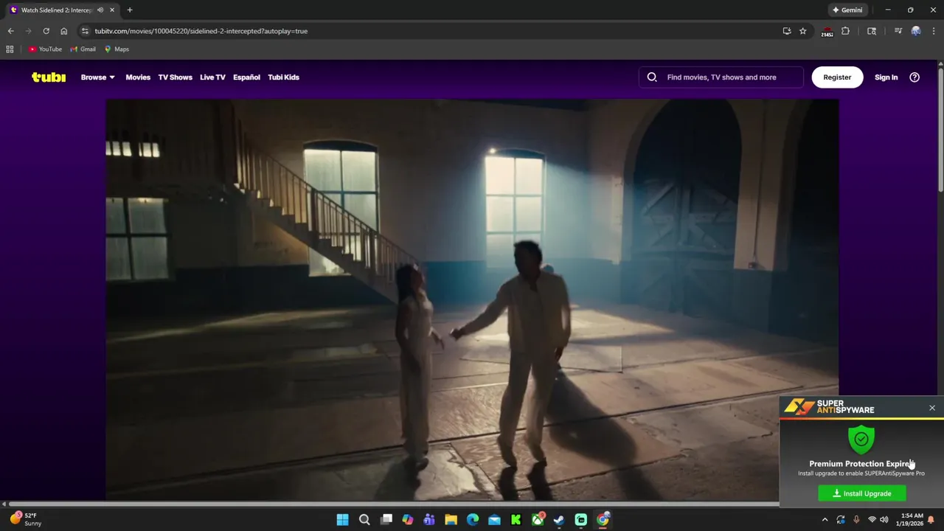Go to Movies section
This screenshot has height=531, width=944.
tap(138, 77)
